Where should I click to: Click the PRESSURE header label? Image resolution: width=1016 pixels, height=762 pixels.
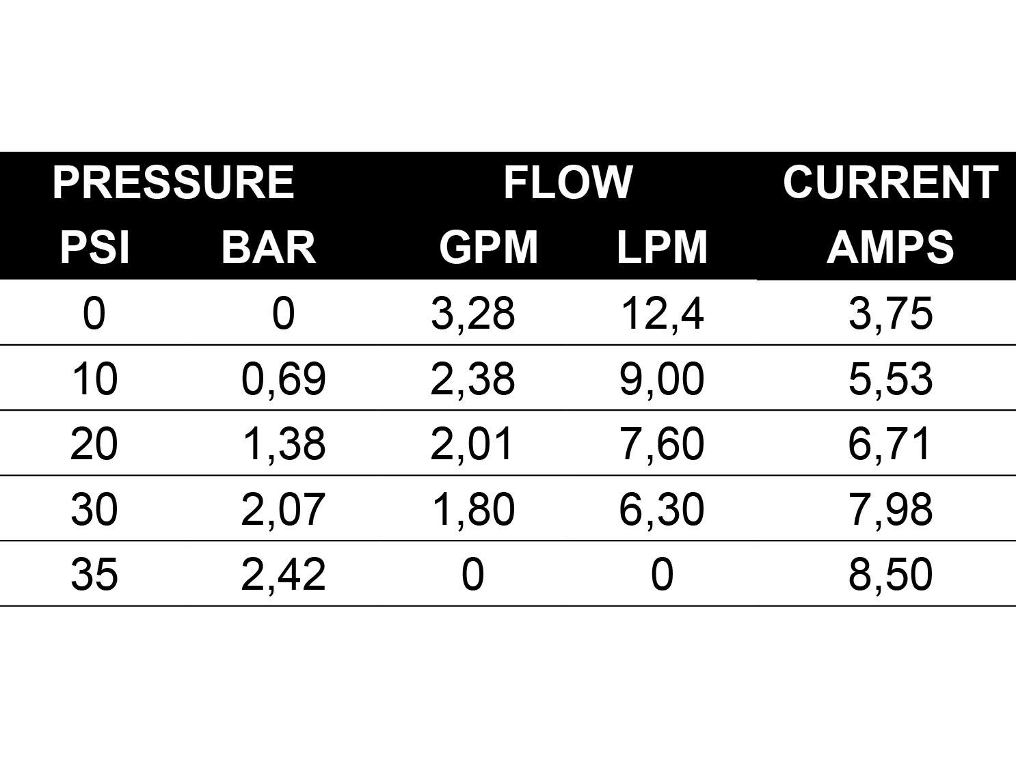(173, 182)
